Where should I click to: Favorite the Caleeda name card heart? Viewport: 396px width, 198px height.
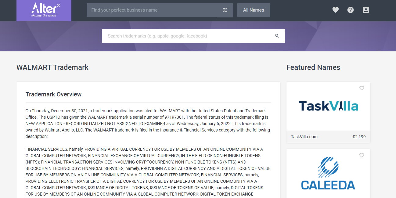pyautogui.click(x=362, y=155)
